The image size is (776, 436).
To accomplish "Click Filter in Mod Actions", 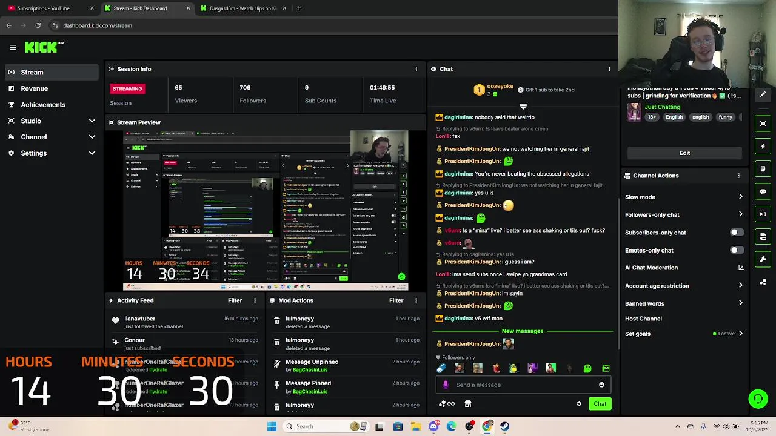I will tap(396, 300).
